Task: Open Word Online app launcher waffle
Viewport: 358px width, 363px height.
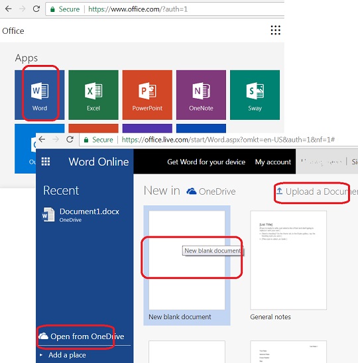Action: pos(46,162)
